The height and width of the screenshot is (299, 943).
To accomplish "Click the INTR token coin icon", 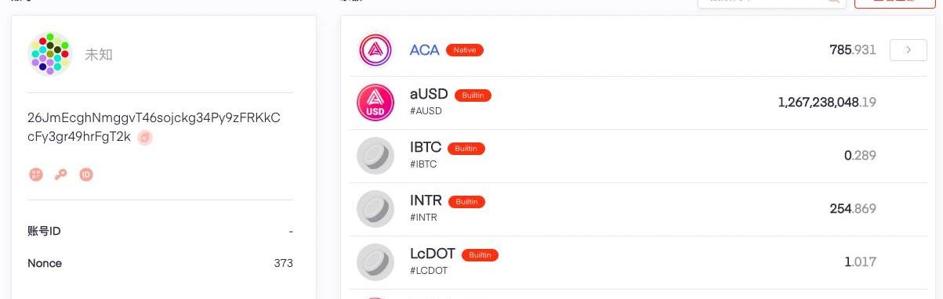I will click(x=375, y=209).
